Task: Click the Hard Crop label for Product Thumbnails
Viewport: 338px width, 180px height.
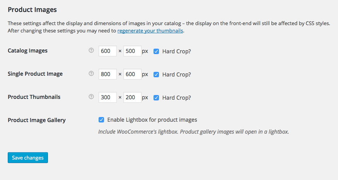Action: pos(177,98)
